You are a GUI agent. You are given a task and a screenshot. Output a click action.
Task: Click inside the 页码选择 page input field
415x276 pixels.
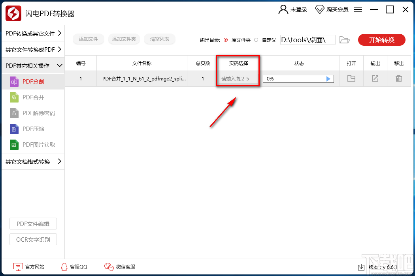(x=238, y=78)
